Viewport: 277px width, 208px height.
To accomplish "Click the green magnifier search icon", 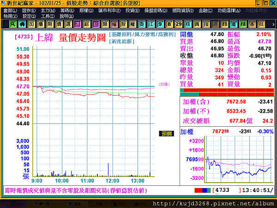I will [13, 24].
